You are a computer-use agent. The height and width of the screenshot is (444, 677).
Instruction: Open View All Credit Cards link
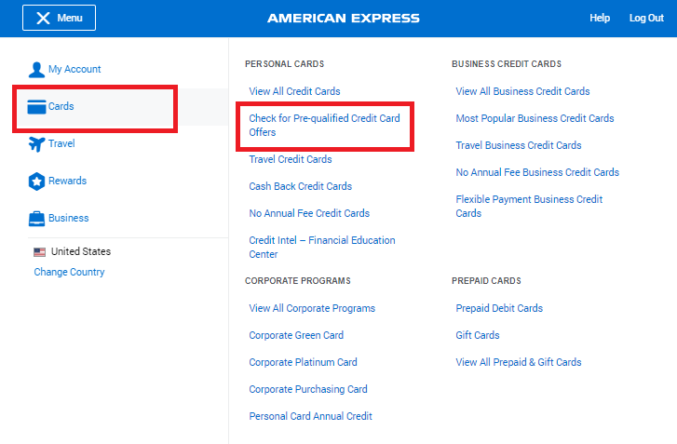[x=294, y=91]
